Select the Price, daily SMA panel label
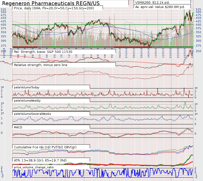The width and height of the screenshot is (203, 181). pos(54,8)
